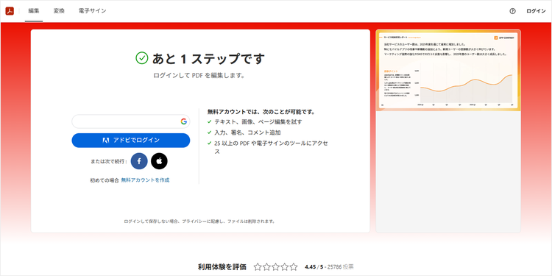Click the Adobe Acrobat logo icon
Viewport: 552px width, 276px height.
coord(10,11)
